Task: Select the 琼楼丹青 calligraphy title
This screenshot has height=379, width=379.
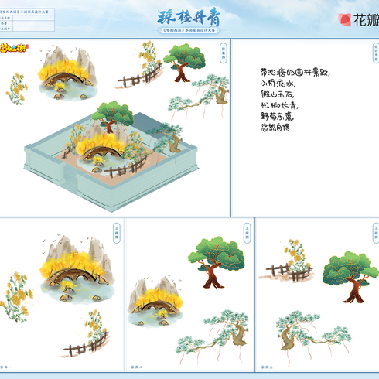Action: (x=189, y=17)
